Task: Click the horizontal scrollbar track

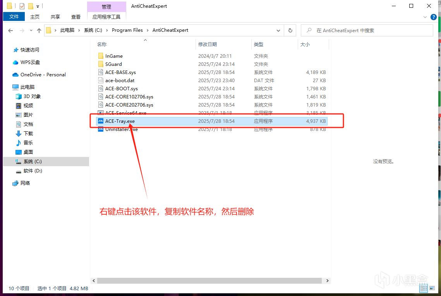Action: pyautogui.click(x=209, y=281)
